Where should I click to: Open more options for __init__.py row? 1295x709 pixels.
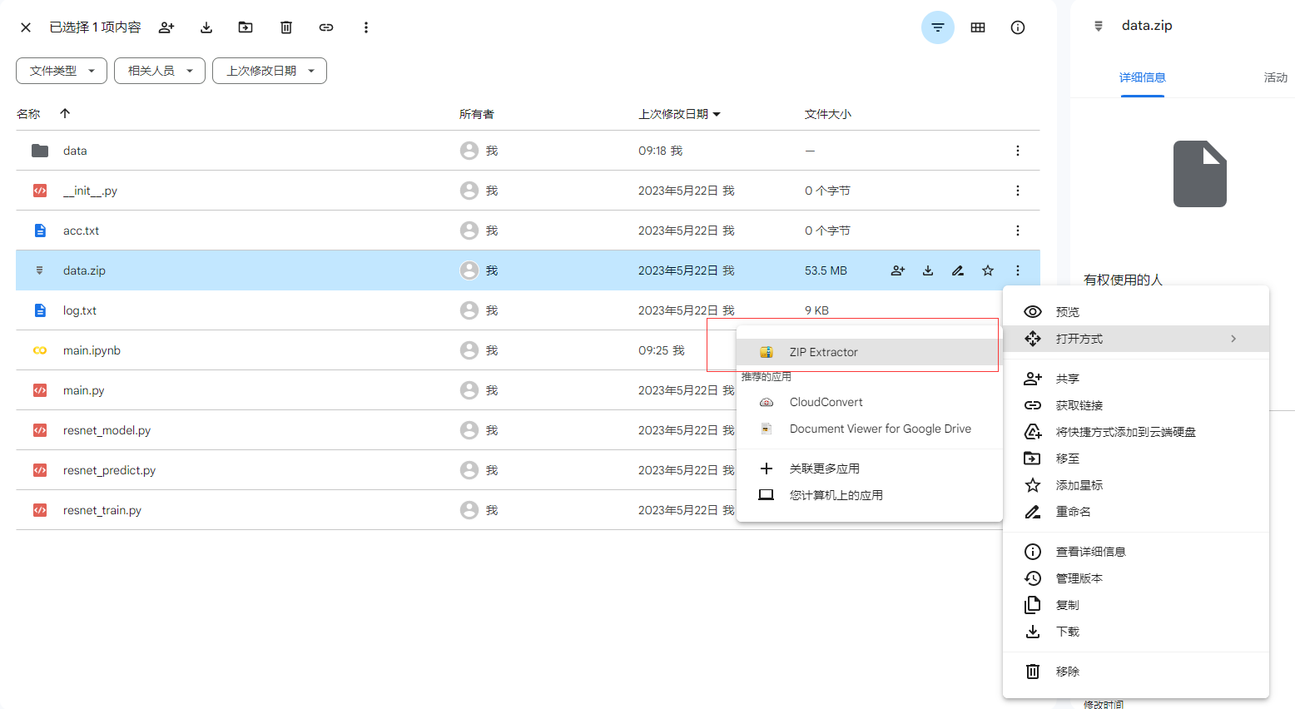click(x=1018, y=191)
